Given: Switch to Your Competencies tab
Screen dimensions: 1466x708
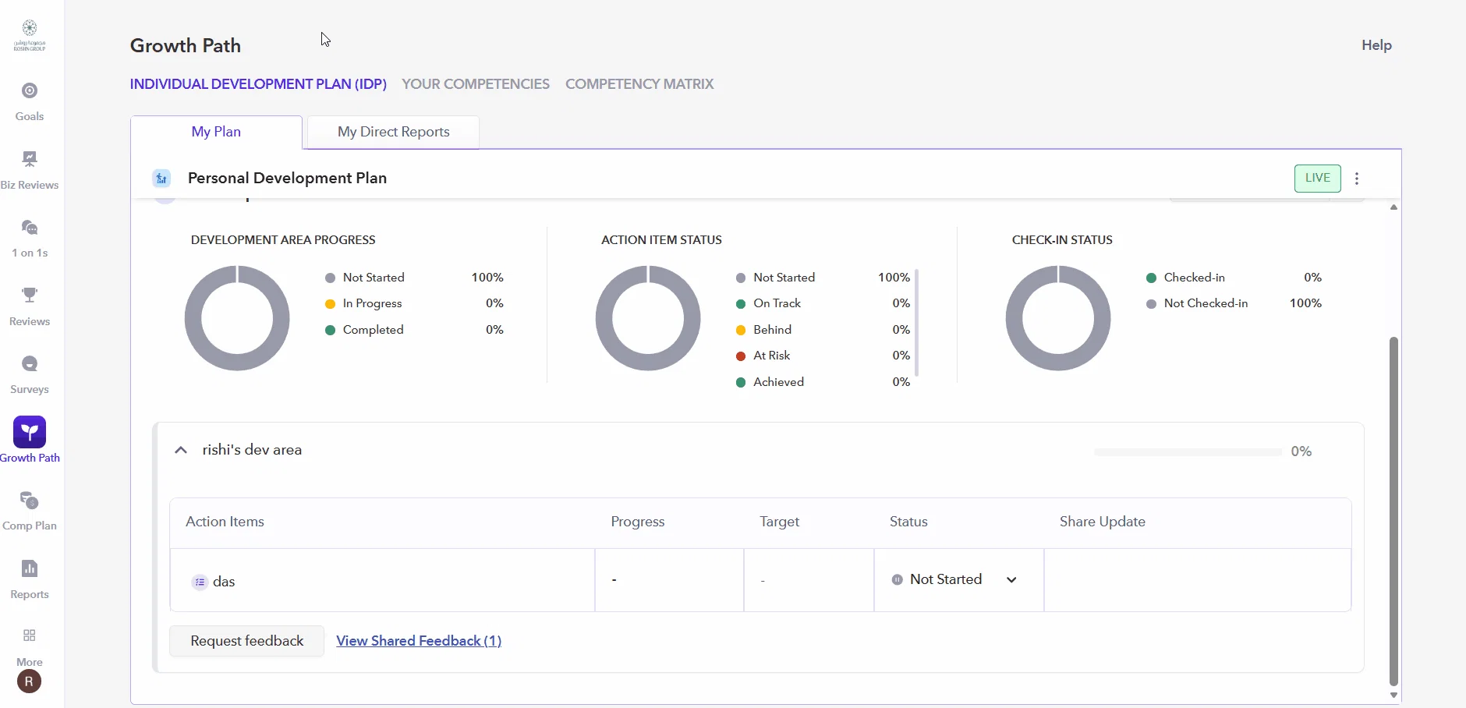Looking at the screenshot, I should coord(476,84).
